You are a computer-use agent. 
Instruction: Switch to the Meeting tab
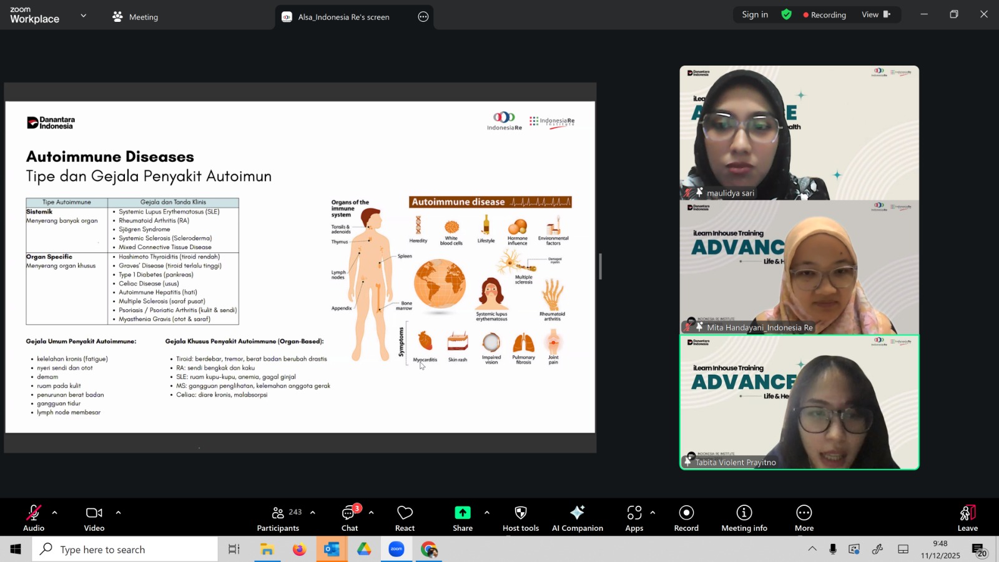click(x=135, y=17)
